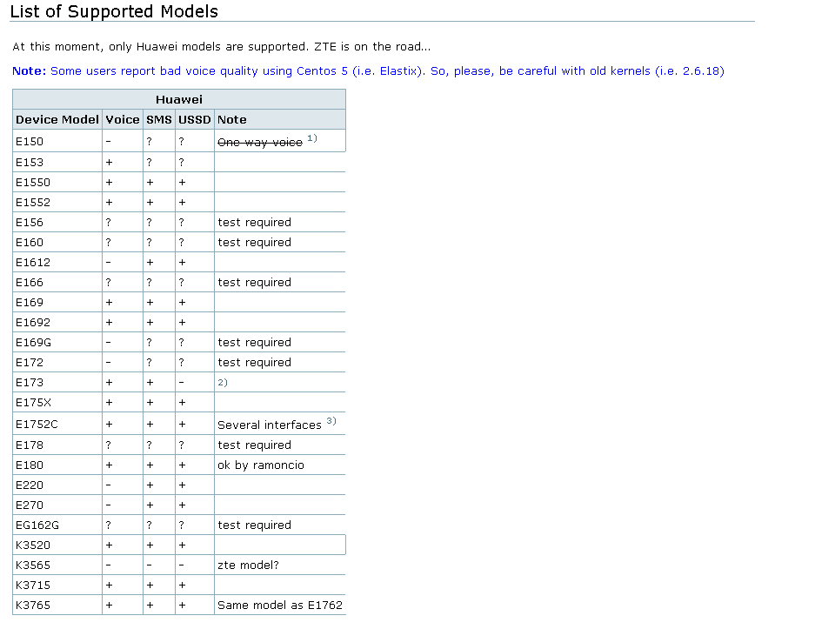The image size is (835, 629).
Task: Open footnote 1 link in the E150 row
Action: [x=312, y=138]
